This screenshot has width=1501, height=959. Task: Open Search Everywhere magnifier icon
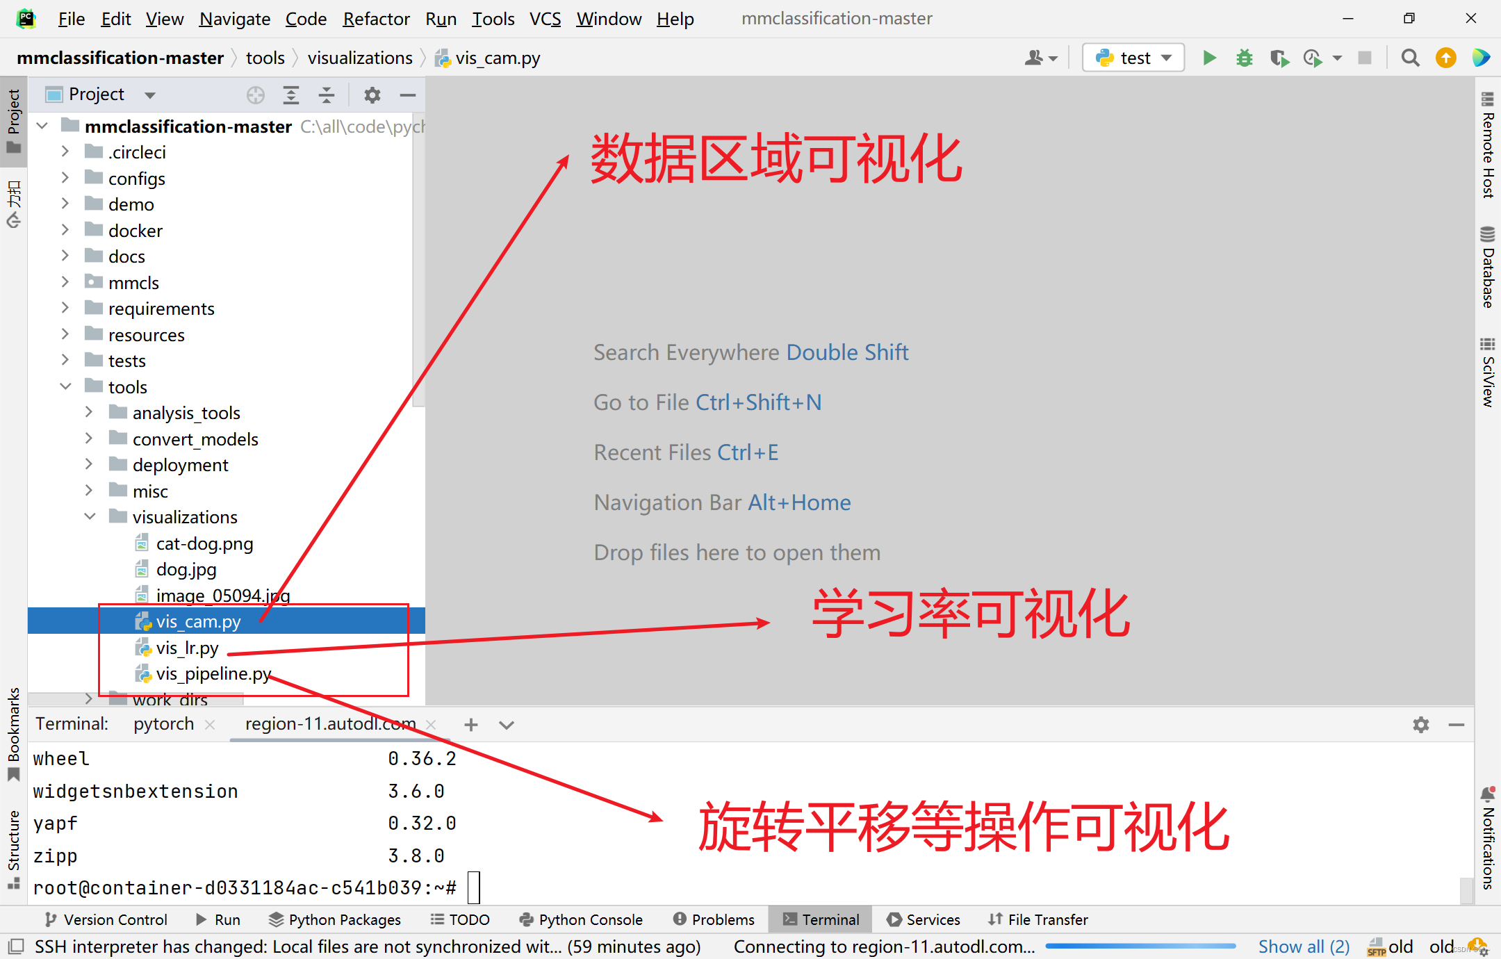pos(1410,58)
